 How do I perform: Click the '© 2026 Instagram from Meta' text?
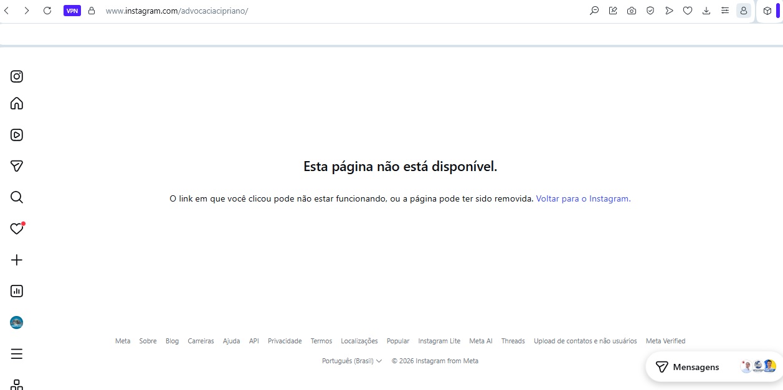[435, 361]
